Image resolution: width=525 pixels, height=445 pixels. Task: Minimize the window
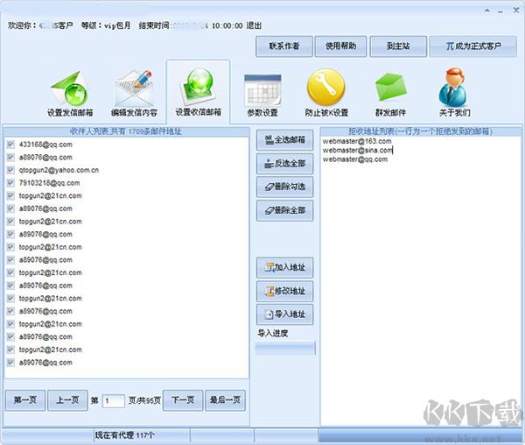500,11
